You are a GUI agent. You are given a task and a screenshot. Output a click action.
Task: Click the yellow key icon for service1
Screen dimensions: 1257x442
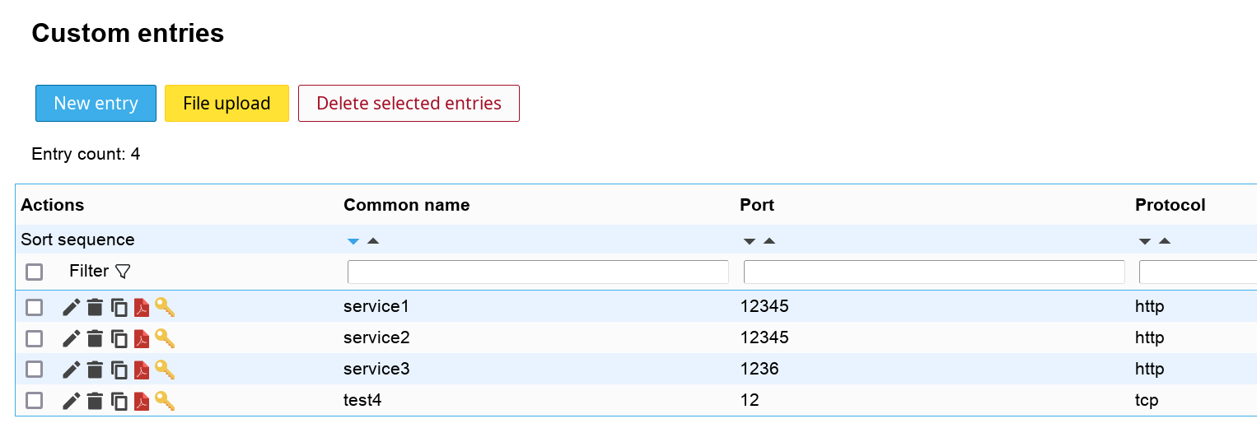coord(165,308)
